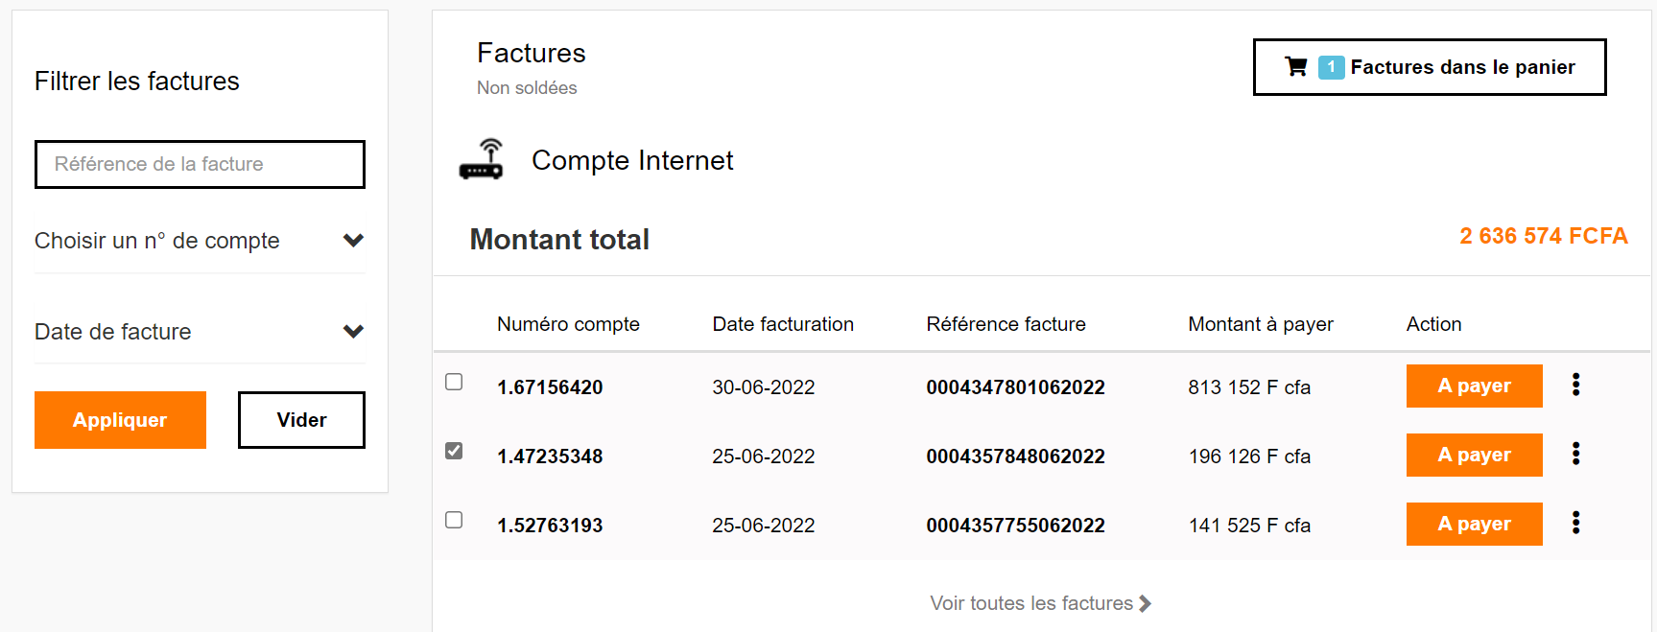Click the Montant à payer column header
Image resolution: width=1657 pixels, height=632 pixels.
coord(1260,324)
